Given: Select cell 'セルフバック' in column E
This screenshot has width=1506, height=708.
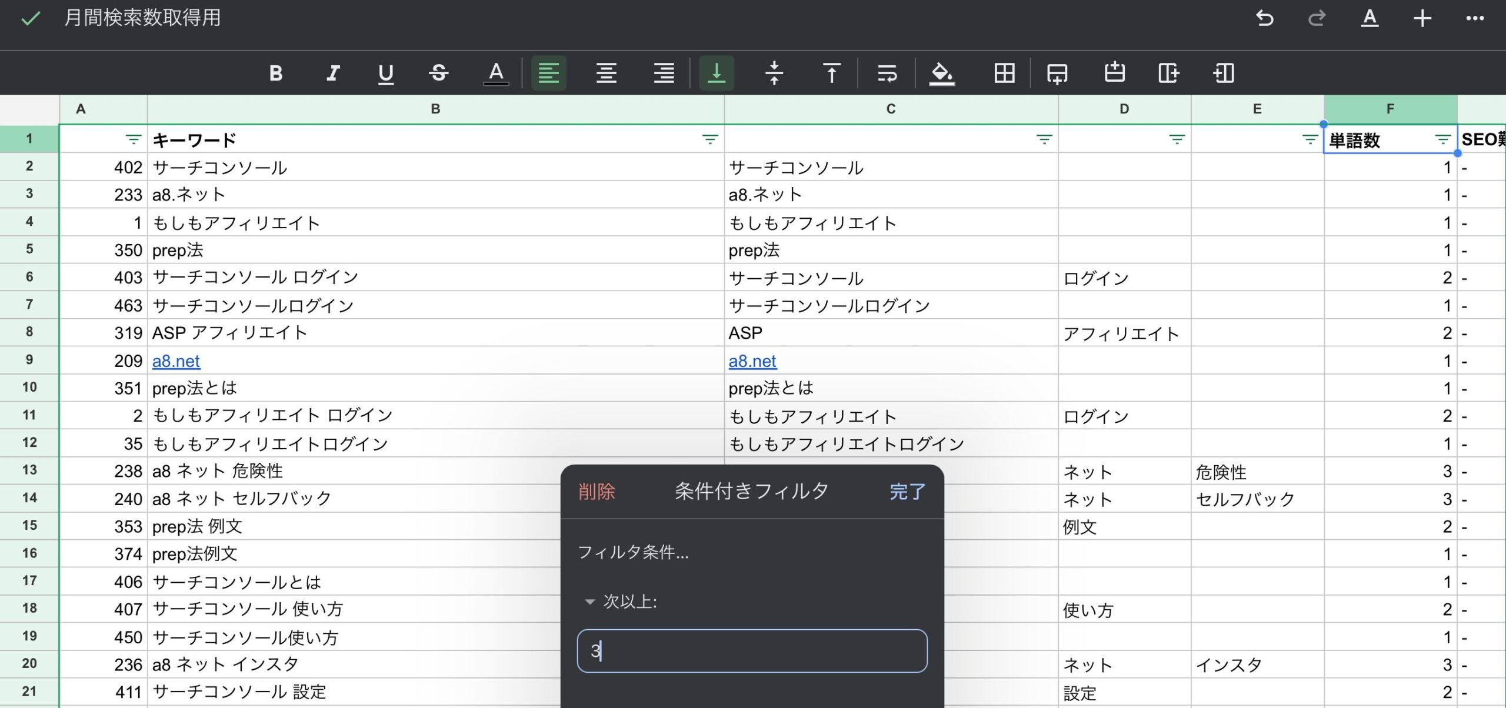Looking at the screenshot, I should pyautogui.click(x=1258, y=498).
